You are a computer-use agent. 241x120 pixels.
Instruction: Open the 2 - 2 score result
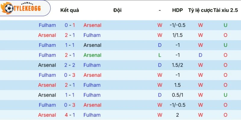tap(70, 65)
